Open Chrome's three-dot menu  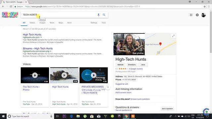coord(209,7)
